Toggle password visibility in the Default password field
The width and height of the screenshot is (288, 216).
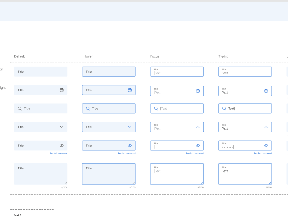point(62,145)
